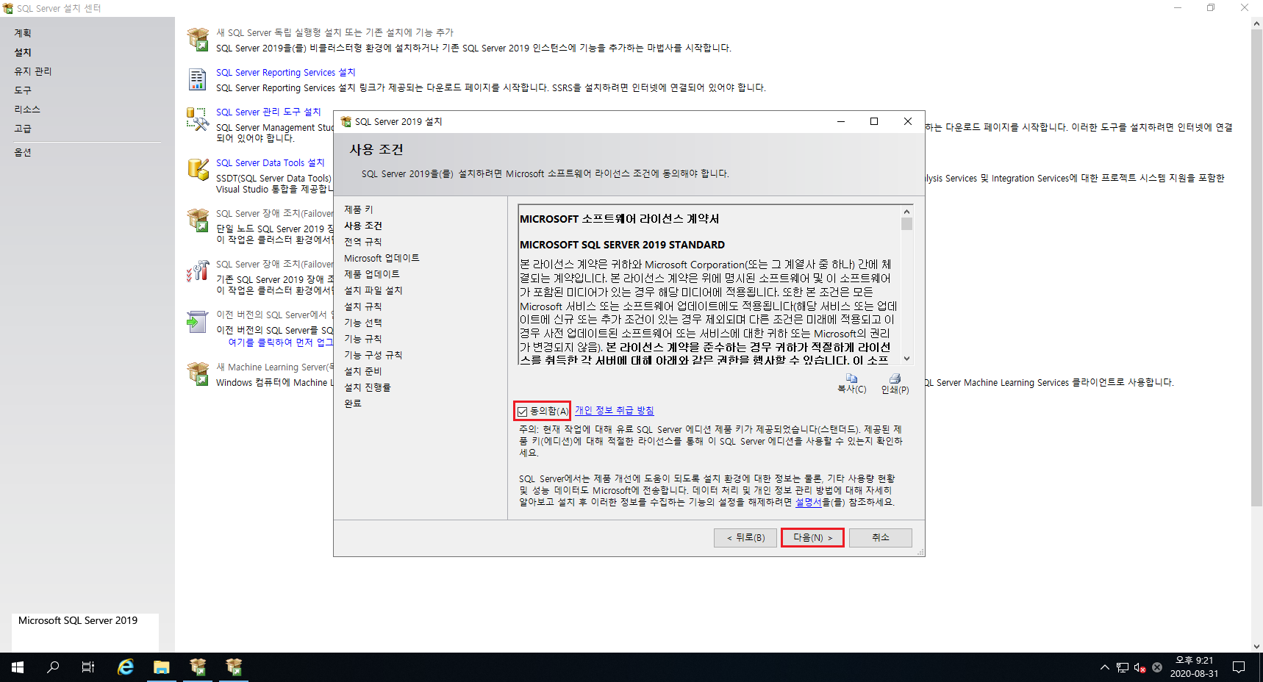Click the 취소 cancel button
Image resolution: width=1263 pixels, height=682 pixels.
click(x=881, y=537)
